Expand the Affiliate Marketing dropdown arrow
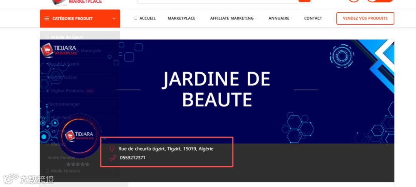 (256, 18)
